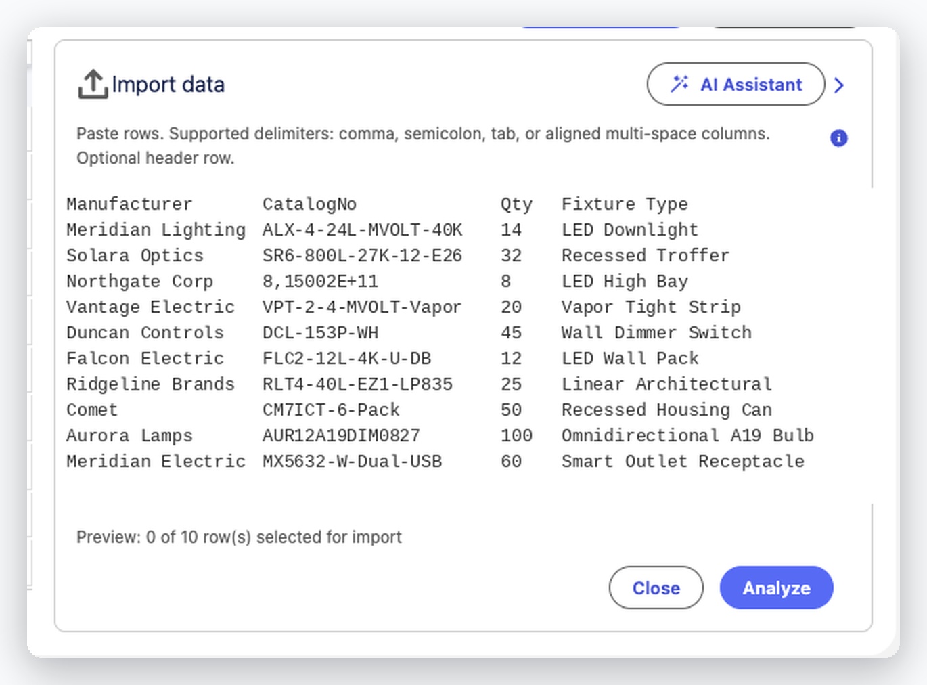This screenshot has width=927, height=685.
Task: Click catalog number MX5632-W-Dual-USB
Action: 352,461
